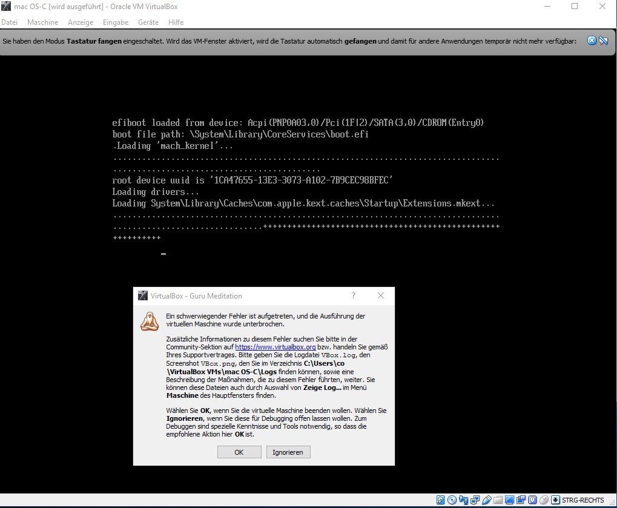Image resolution: width=617 pixels, height=508 pixels.
Task: Click the help question mark in dialog
Action: 354,295
